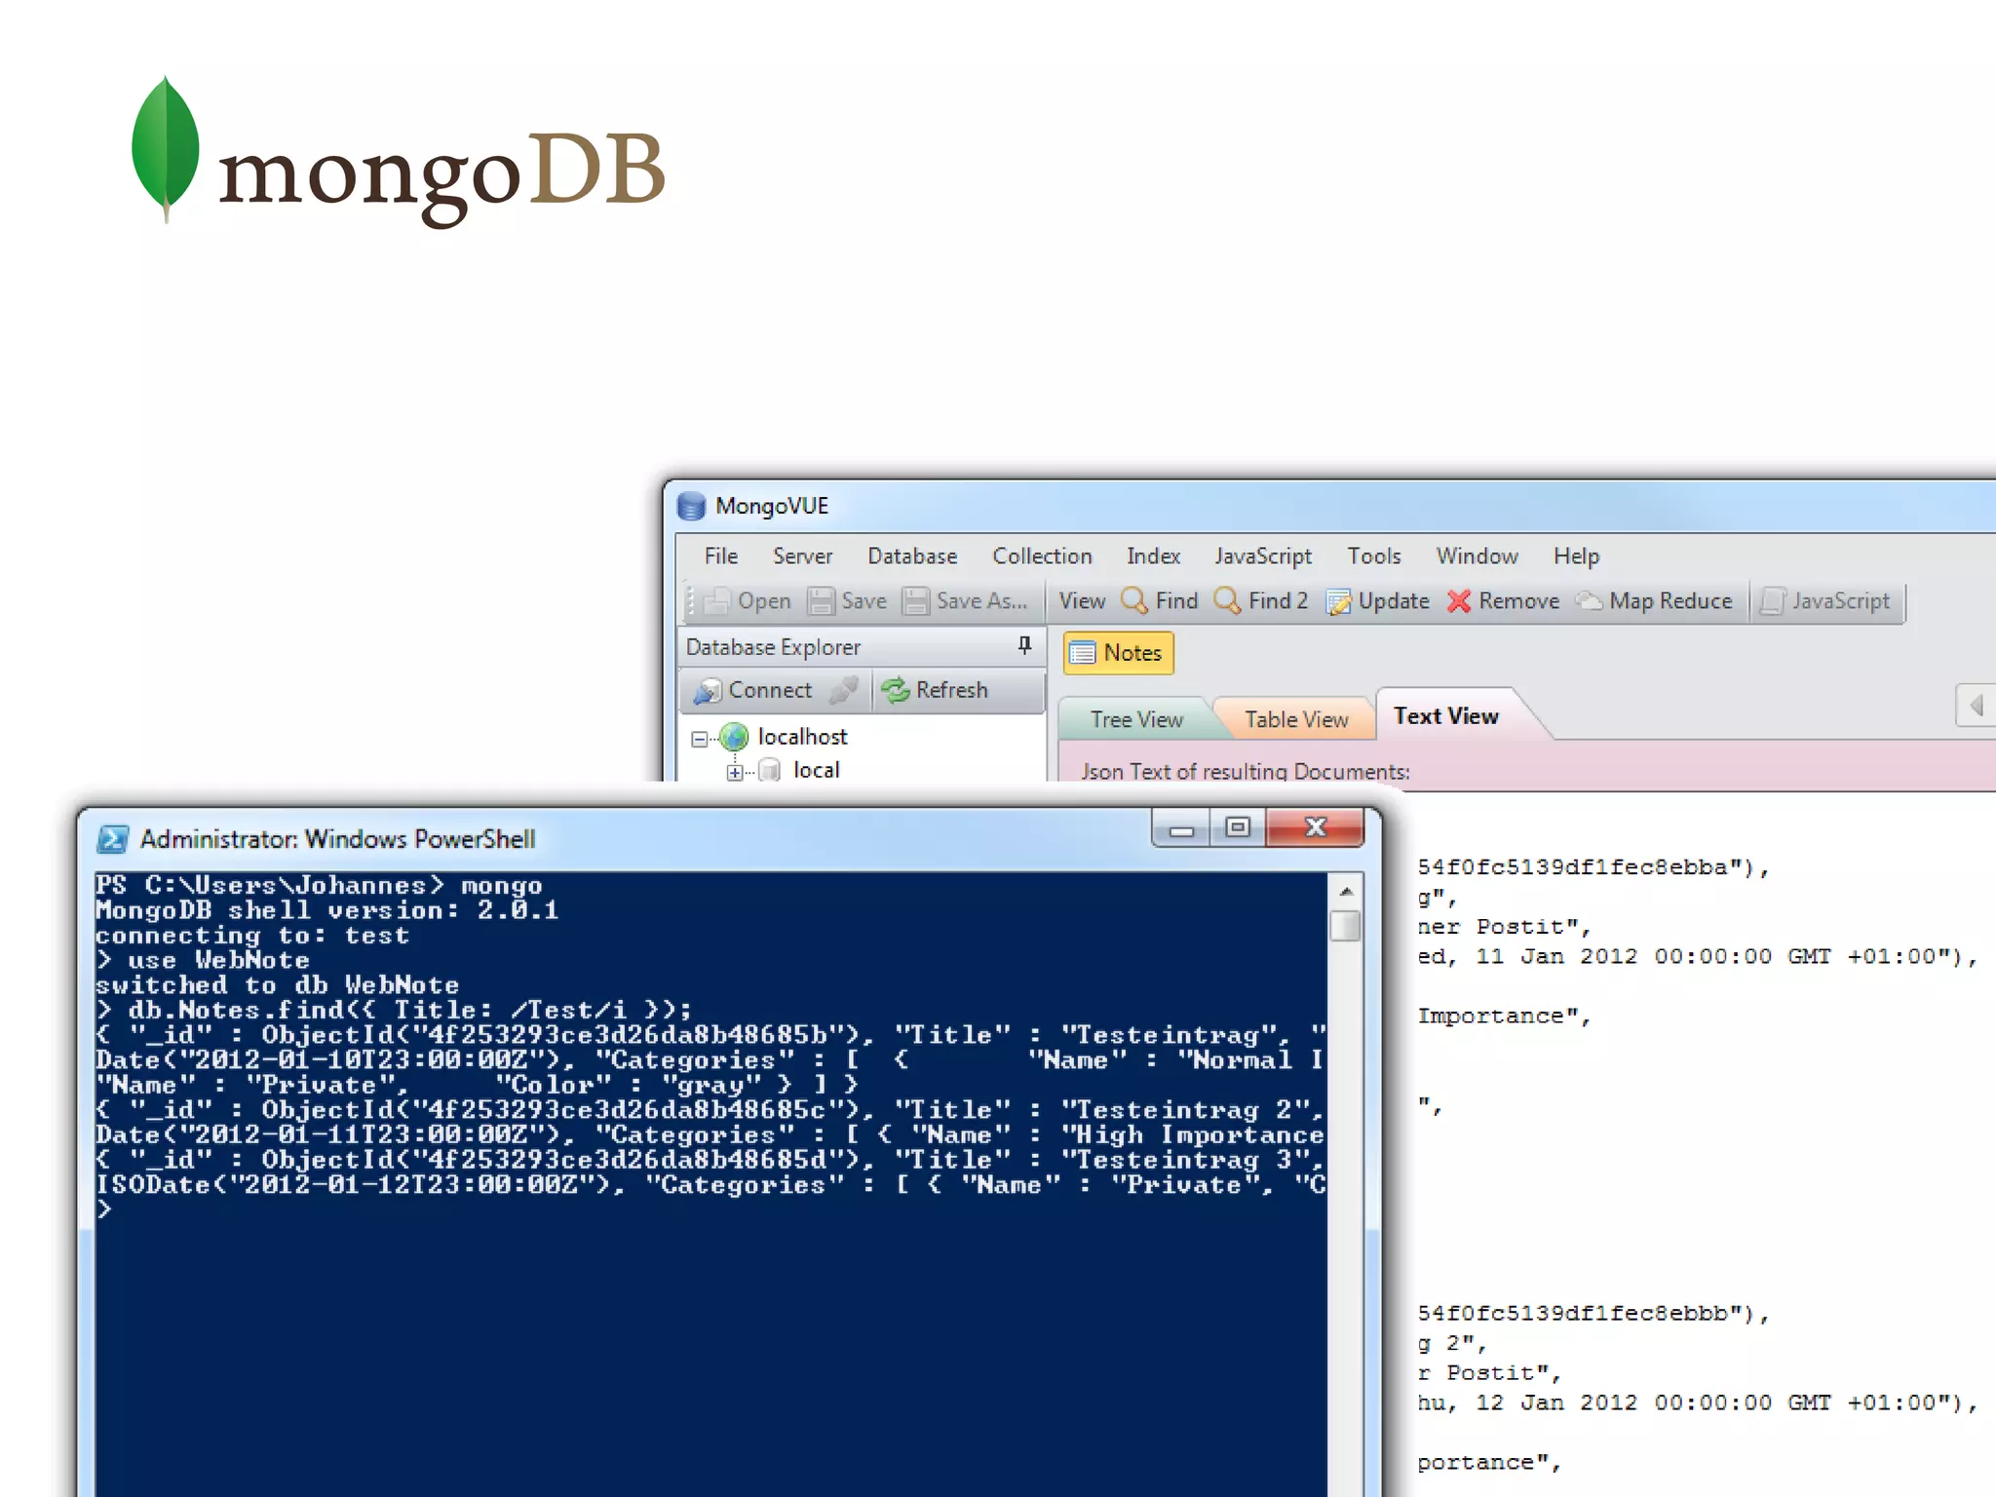Switch to the Tree View tab
This screenshot has height=1497, width=1996.
[x=1135, y=719]
